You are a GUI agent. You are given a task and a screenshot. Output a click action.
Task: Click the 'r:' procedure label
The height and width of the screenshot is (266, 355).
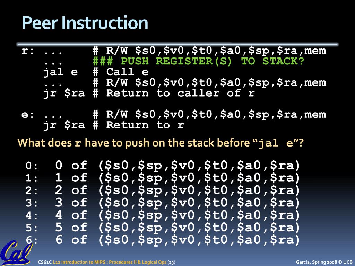pyautogui.click(x=28, y=51)
